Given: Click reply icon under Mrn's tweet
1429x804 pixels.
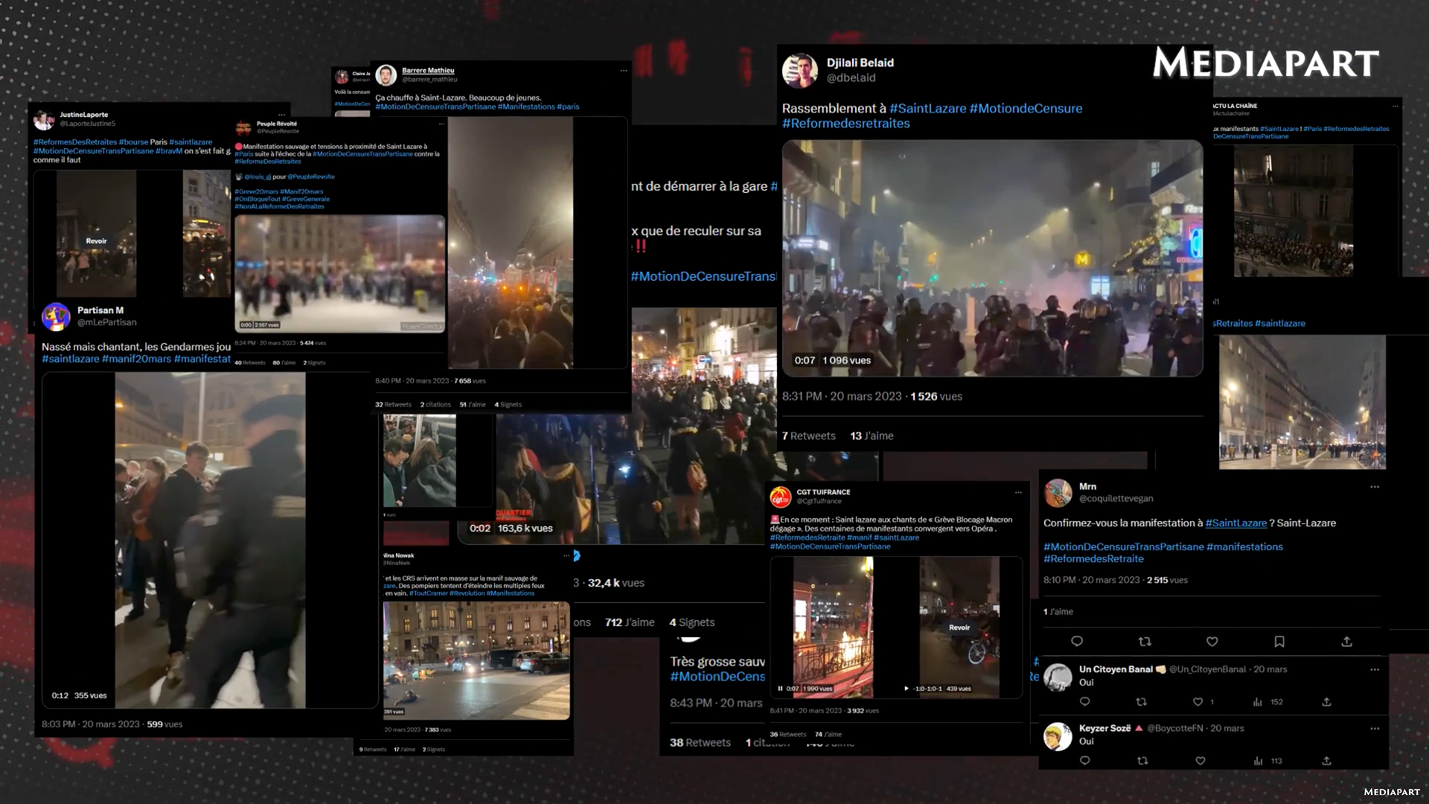Looking at the screenshot, I should coord(1077,641).
